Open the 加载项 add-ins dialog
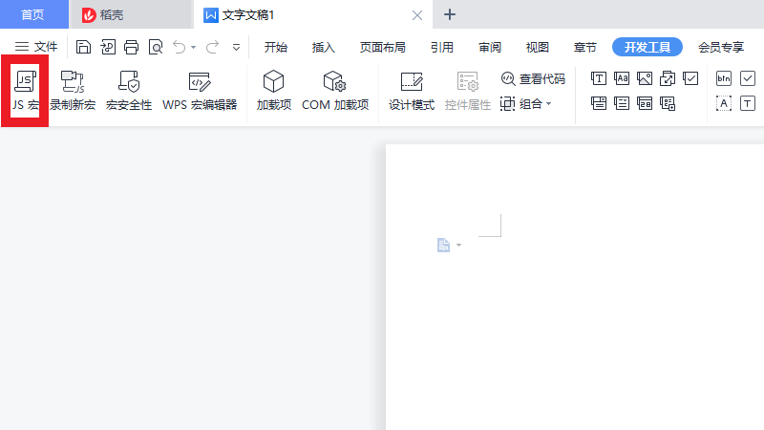Screen dimensions: 764x430 pyautogui.click(x=274, y=90)
